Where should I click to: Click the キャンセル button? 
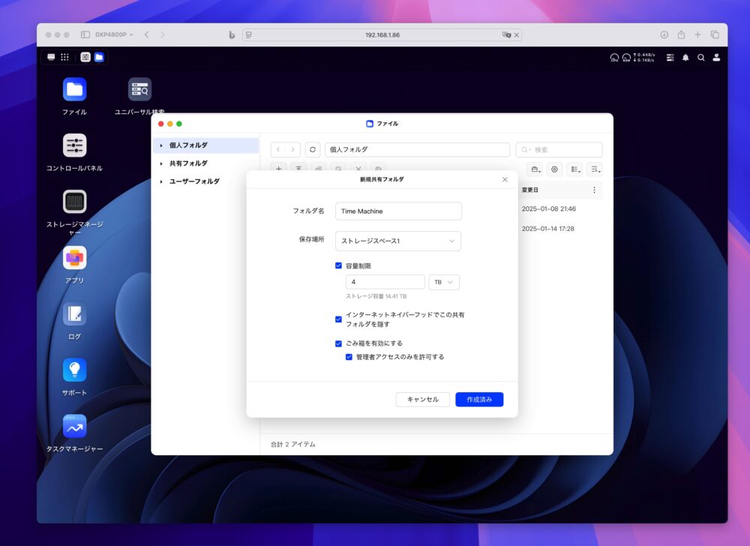coord(422,400)
